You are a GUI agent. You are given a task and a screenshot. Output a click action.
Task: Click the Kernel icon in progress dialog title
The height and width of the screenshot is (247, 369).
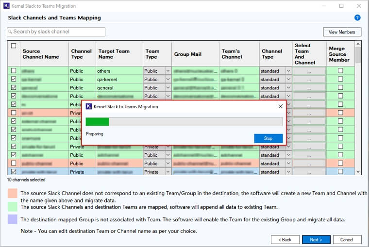click(88, 106)
